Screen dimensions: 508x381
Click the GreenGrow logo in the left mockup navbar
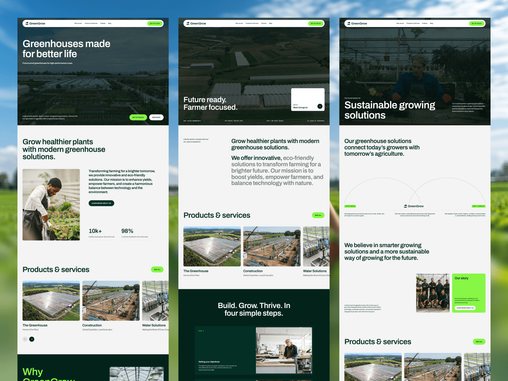pyautogui.click(x=35, y=23)
